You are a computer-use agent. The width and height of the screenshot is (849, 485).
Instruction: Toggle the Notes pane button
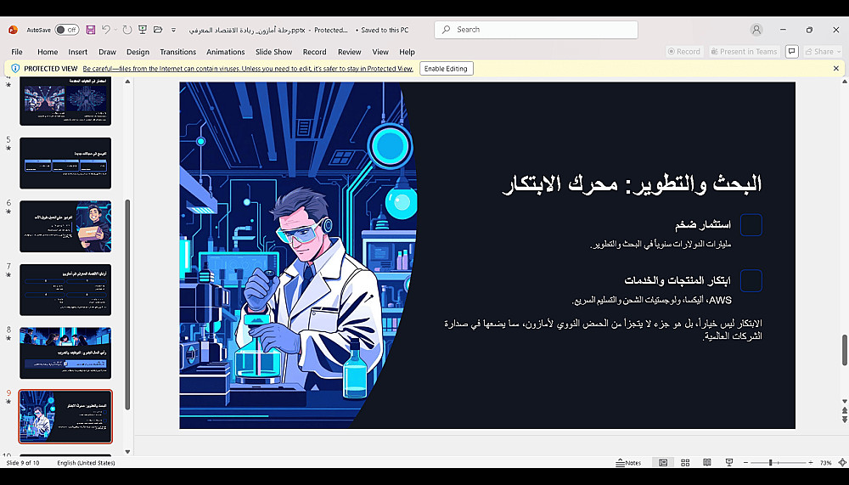(628, 463)
